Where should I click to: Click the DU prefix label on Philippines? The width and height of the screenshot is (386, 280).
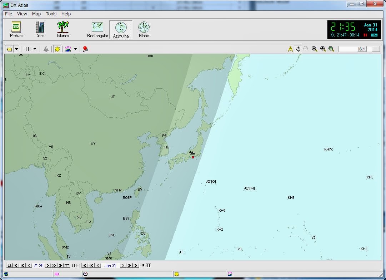pyautogui.click(x=143, y=234)
